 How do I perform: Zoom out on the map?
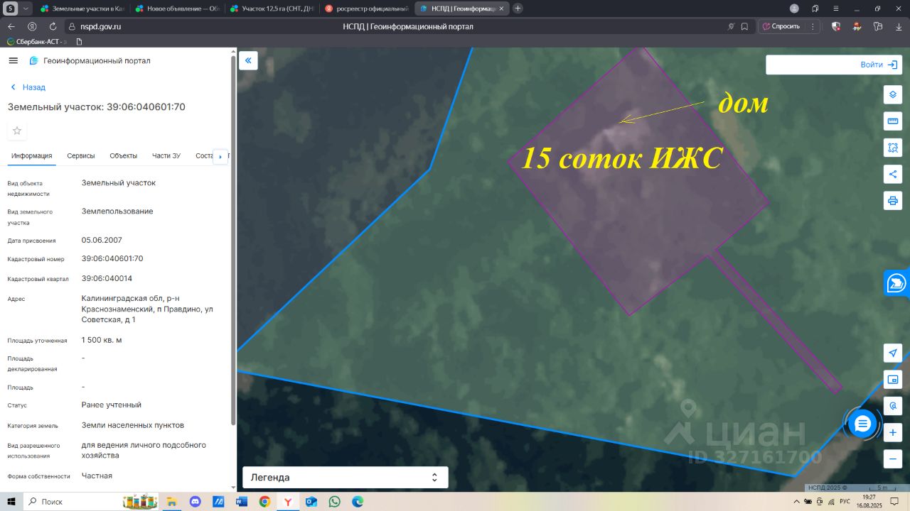893,458
